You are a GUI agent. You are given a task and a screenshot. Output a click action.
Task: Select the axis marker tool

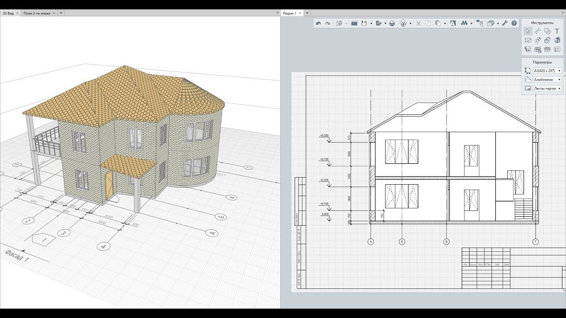pyautogui.click(x=537, y=40)
